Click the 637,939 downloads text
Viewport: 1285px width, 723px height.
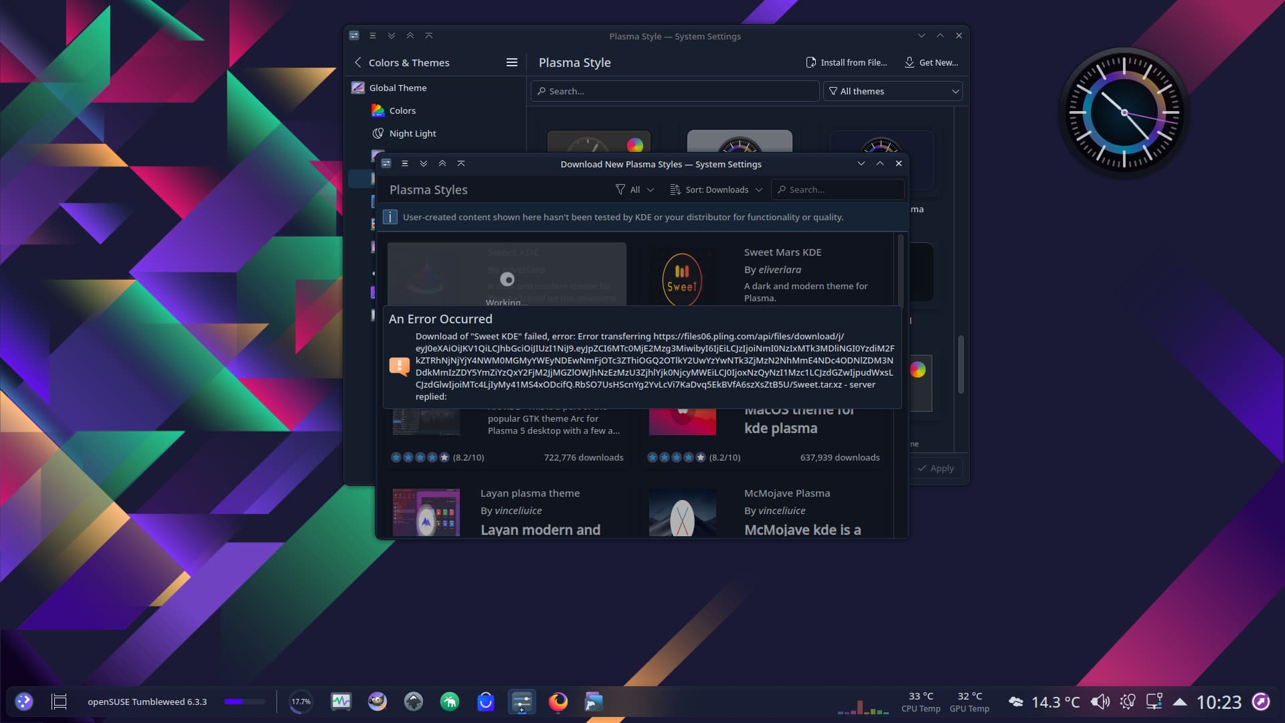[x=840, y=457]
